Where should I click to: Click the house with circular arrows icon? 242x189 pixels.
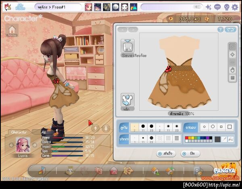click(170, 171)
